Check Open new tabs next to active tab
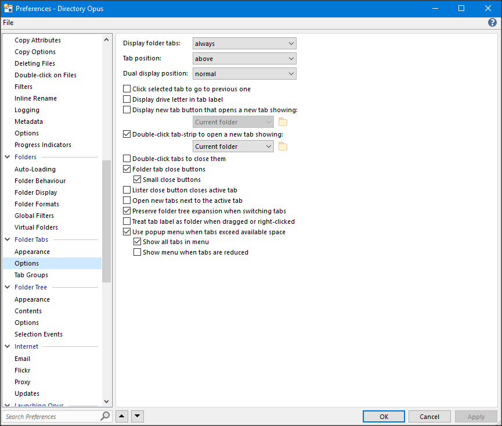 click(127, 201)
